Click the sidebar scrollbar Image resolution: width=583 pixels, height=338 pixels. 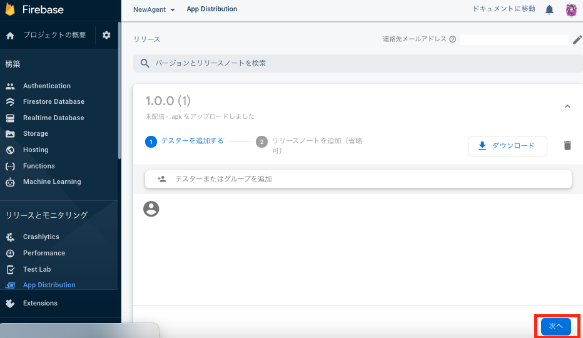(119, 91)
